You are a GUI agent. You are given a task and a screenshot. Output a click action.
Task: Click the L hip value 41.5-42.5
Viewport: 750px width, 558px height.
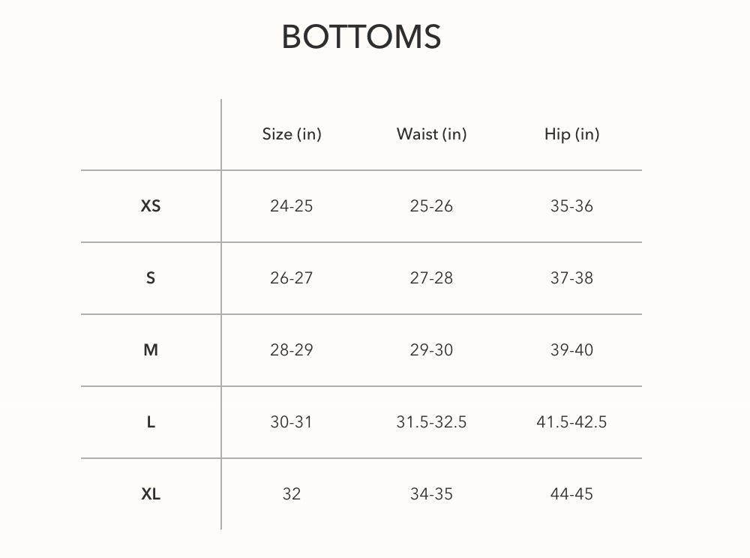(571, 422)
